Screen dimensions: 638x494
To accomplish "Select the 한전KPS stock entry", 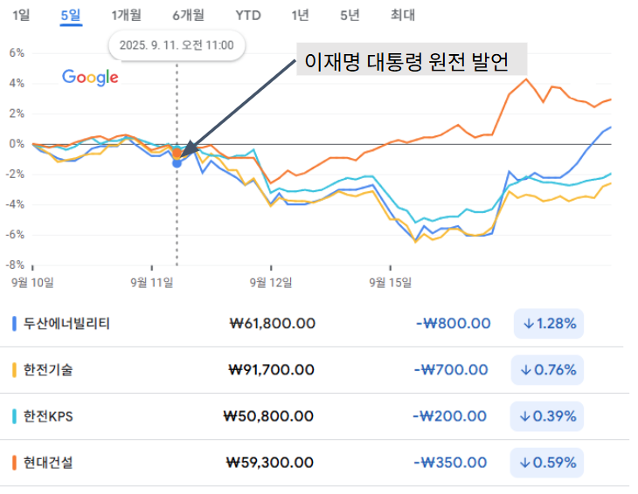I will coord(48,415).
